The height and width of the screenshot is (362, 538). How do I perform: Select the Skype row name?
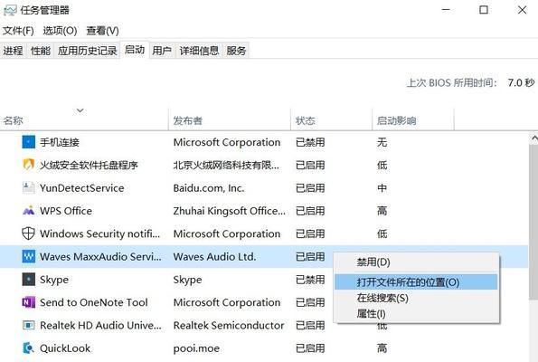tap(54, 280)
